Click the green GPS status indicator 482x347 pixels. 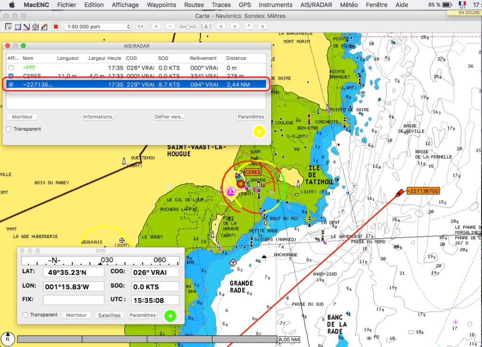(x=170, y=316)
